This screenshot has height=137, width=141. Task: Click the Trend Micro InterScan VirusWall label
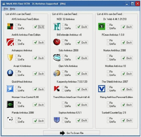[72, 97]
